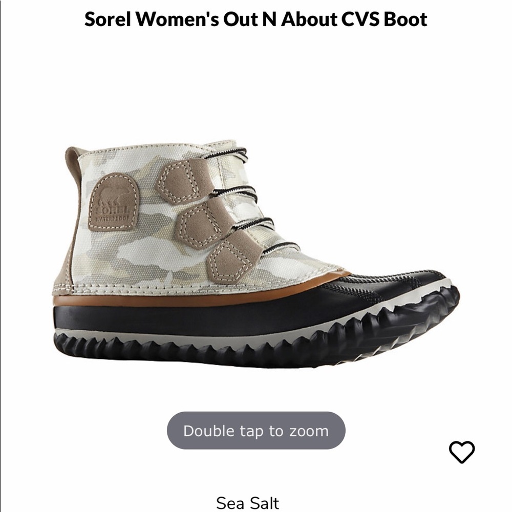512x512 pixels.
Task: Select the Out N About CVS Boot heading
Action: [255, 20]
